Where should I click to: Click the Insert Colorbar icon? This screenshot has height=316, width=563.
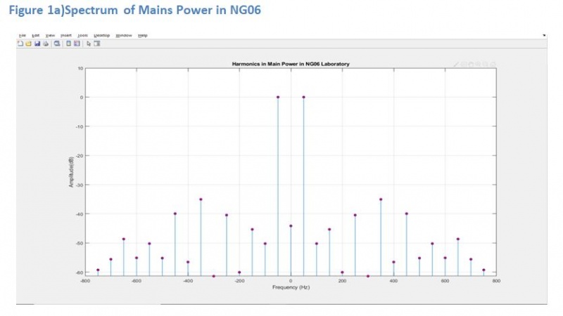point(68,44)
